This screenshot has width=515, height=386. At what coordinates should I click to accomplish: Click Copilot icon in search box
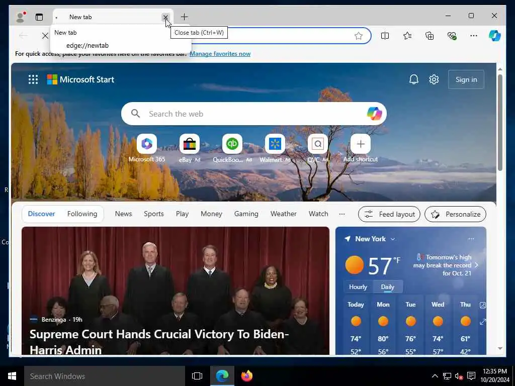click(374, 114)
